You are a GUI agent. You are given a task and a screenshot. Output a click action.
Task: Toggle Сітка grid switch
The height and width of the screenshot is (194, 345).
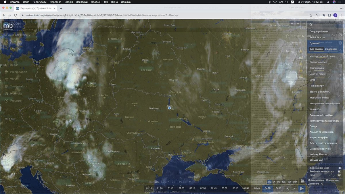point(339,175)
